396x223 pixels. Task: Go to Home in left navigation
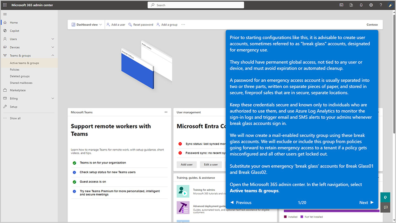coord(13,23)
